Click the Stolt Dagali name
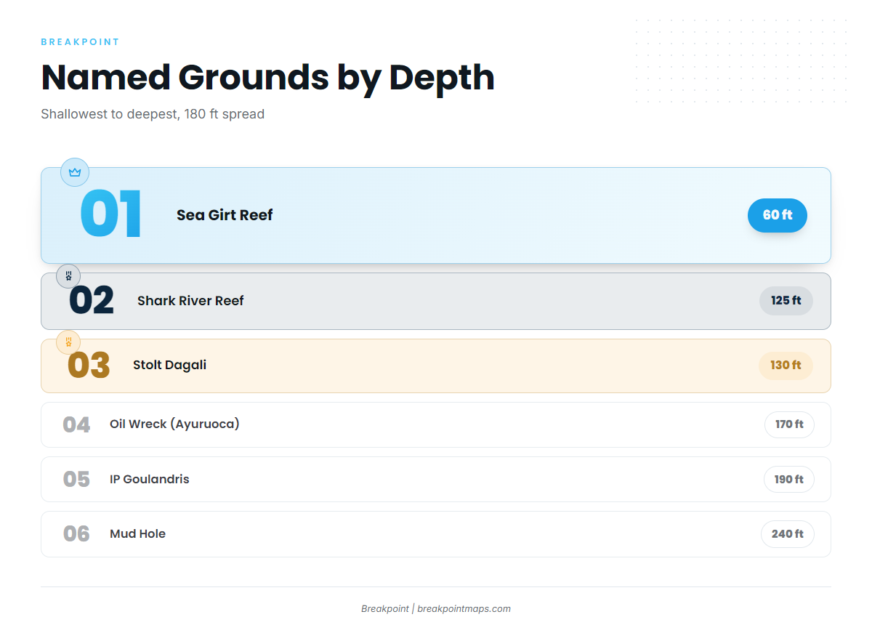 169,365
